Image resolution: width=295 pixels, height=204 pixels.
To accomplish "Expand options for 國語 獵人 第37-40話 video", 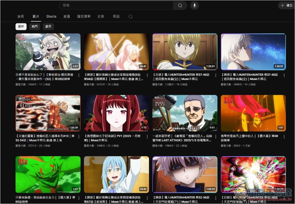I will click(284, 75).
